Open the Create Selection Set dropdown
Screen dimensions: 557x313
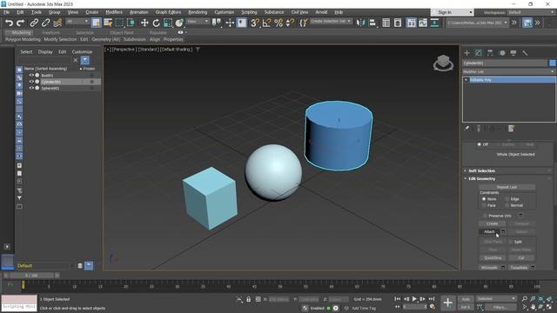pyautogui.click(x=331, y=21)
